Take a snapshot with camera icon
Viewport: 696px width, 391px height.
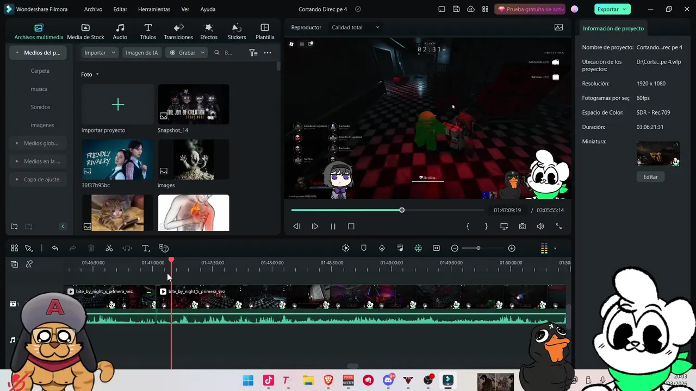pos(522,226)
